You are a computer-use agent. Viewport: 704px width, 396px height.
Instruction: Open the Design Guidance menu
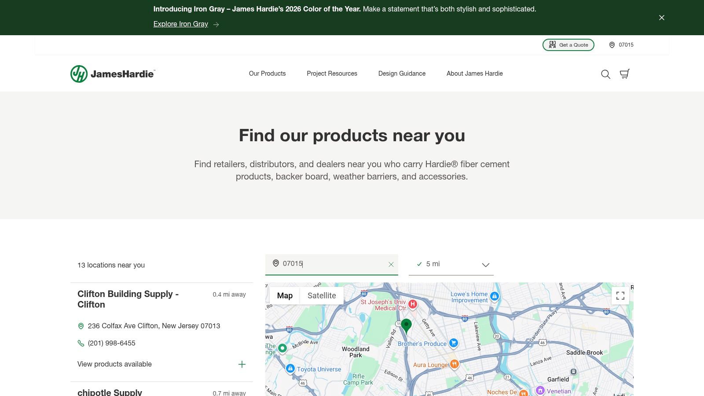tap(402, 73)
